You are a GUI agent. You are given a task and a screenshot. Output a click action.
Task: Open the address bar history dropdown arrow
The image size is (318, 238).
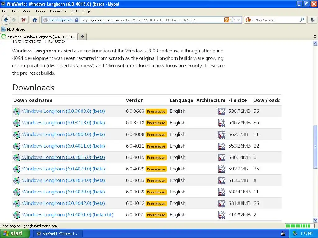pos(239,20)
